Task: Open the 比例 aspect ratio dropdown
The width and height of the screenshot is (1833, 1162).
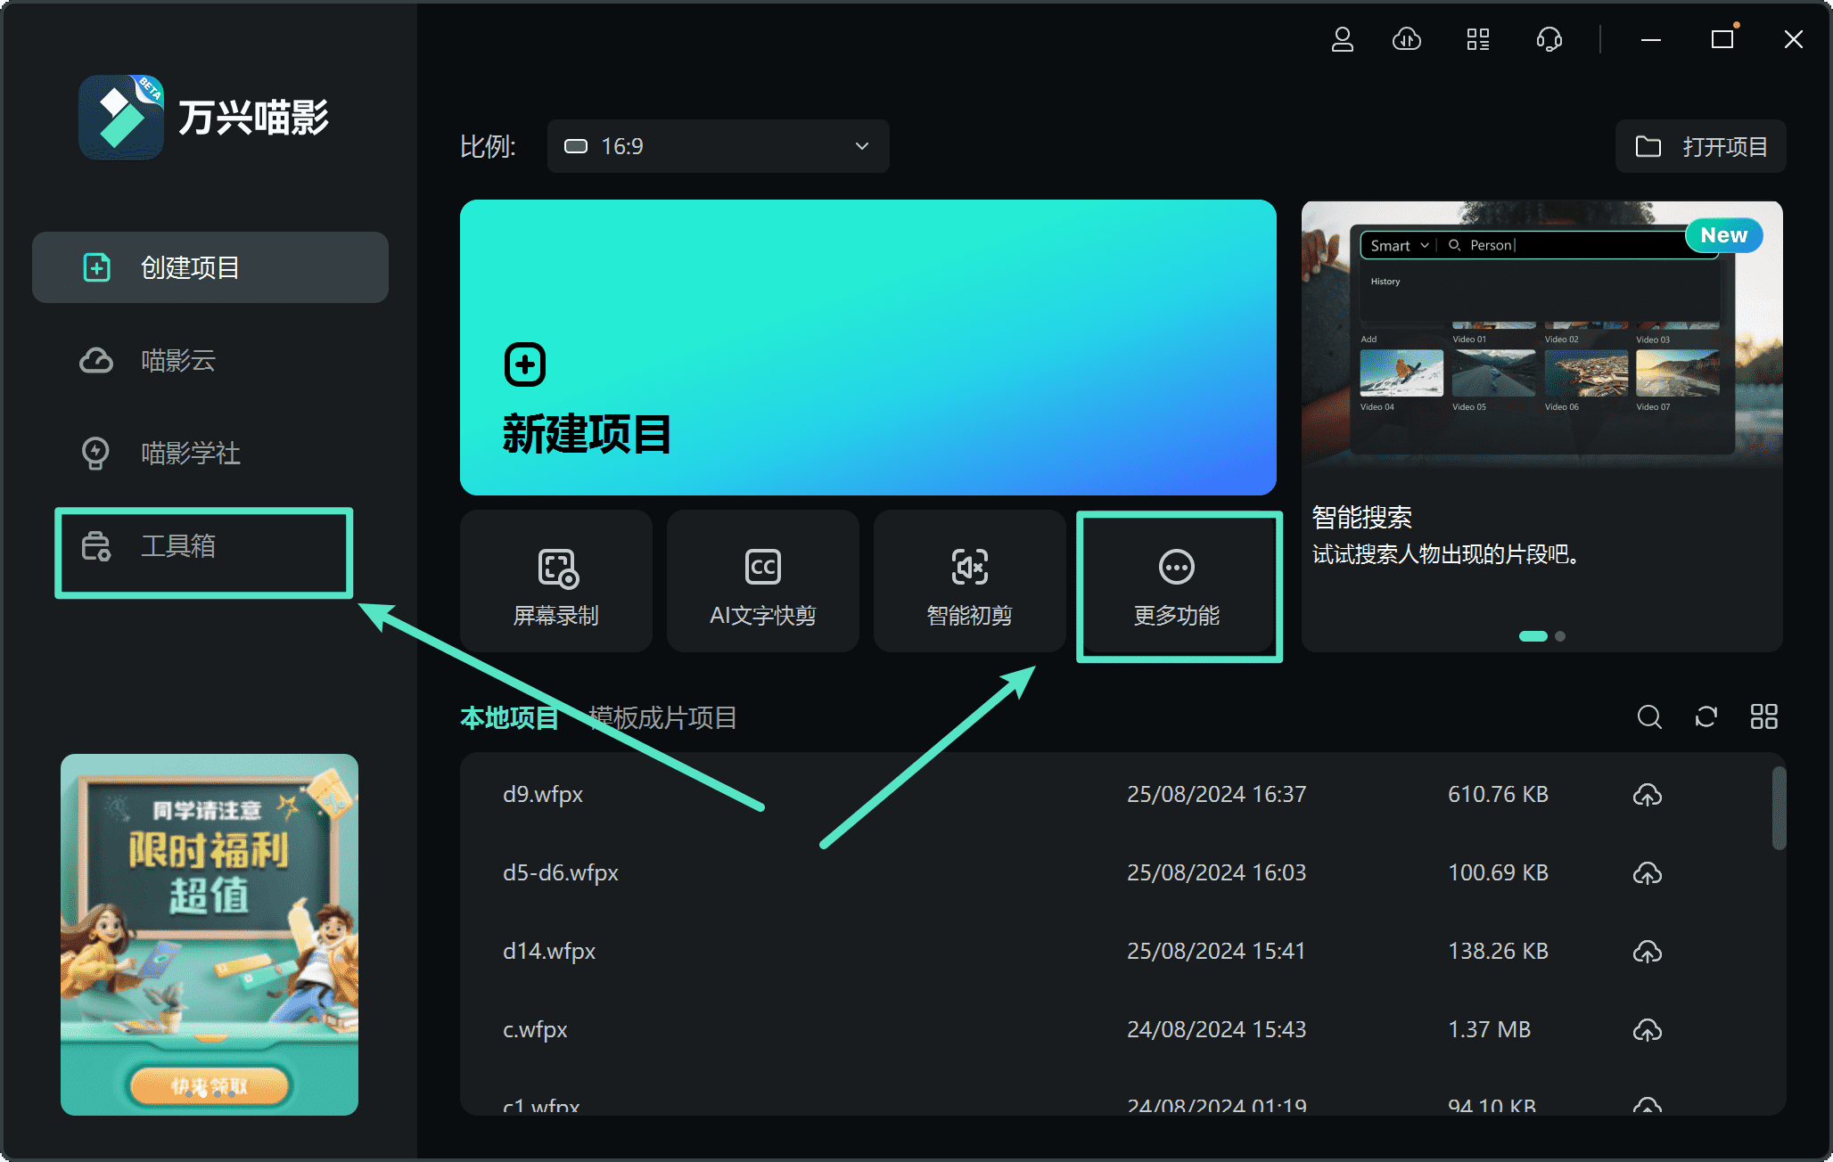Action: tap(717, 146)
